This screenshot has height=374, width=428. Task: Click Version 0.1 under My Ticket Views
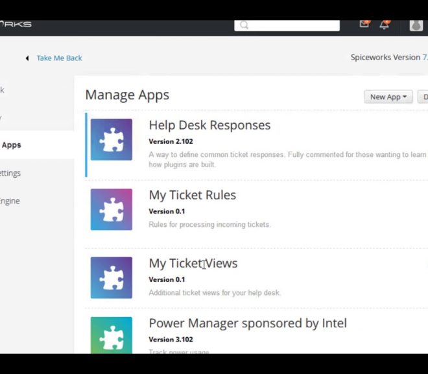pos(167,279)
